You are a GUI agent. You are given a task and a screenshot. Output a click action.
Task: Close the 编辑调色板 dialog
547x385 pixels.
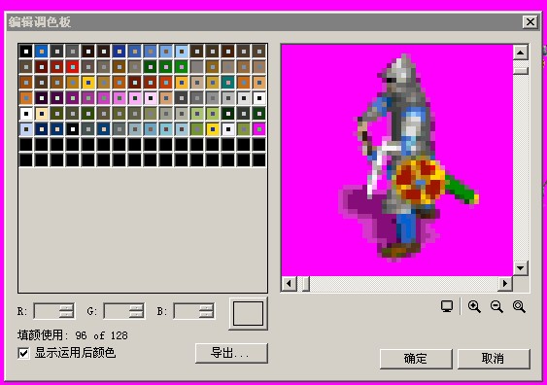[530, 22]
